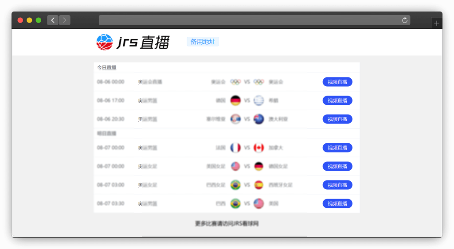Click the Germany flag in the 德国女足 row
454x249 pixels.
point(258,166)
